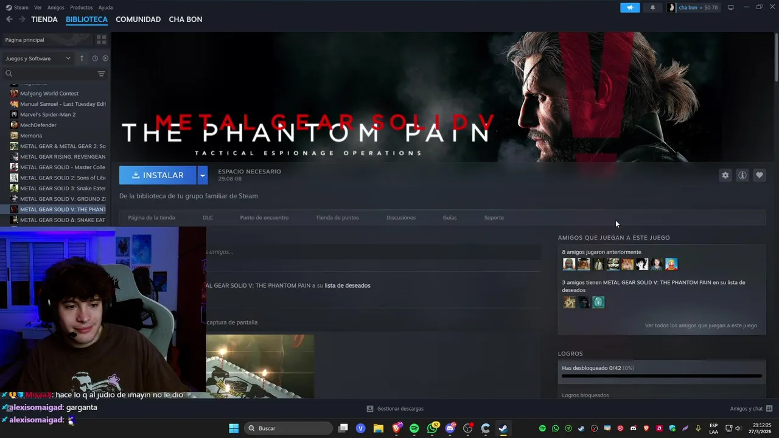Open the Guías link
This screenshot has width=779, height=438.
pyautogui.click(x=450, y=217)
